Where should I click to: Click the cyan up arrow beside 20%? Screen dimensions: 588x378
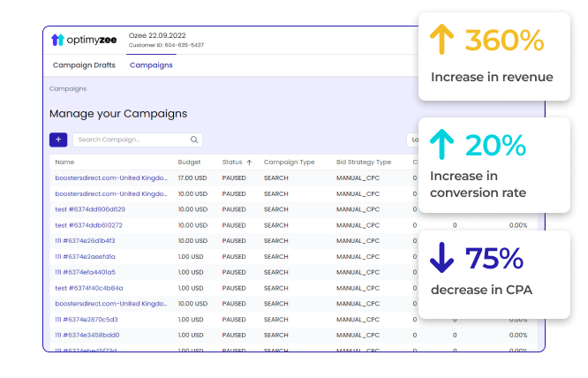click(441, 145)
